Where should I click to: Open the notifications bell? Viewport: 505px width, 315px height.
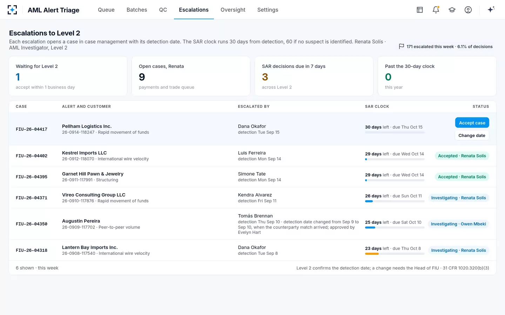point(436,10)
